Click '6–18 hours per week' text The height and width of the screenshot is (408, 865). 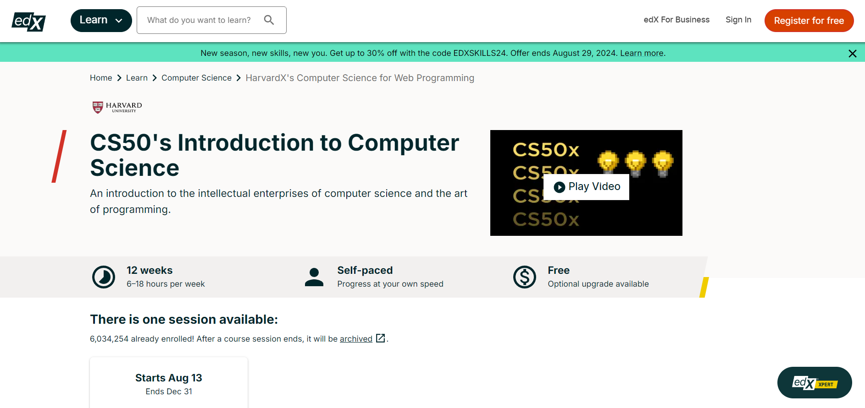(x=166, y=284)
